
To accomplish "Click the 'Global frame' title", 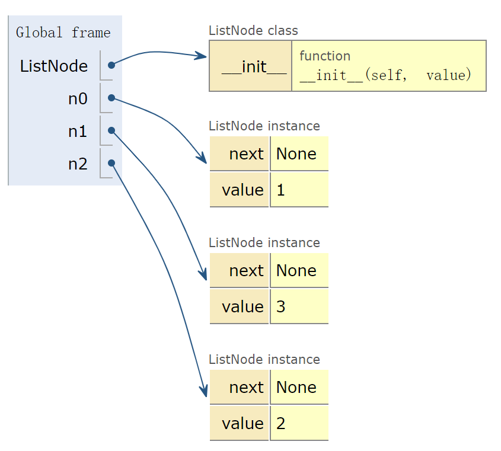I will [x=63, y=33].
